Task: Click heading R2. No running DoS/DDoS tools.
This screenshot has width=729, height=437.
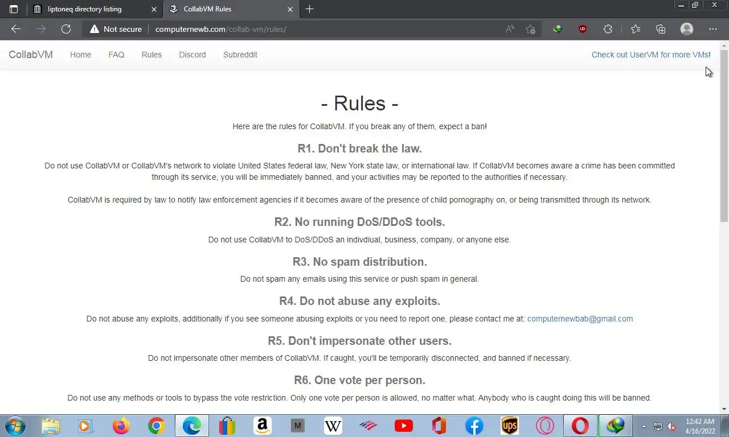Action: [359, 222]
